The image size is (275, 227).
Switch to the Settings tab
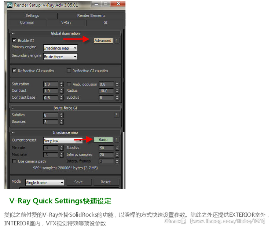32,15
